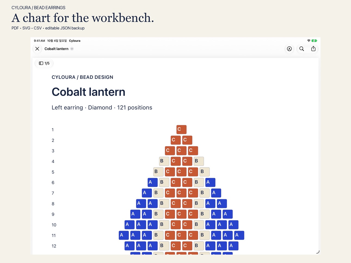Tap the Wi-Fi status icon

tap(309, 41)
